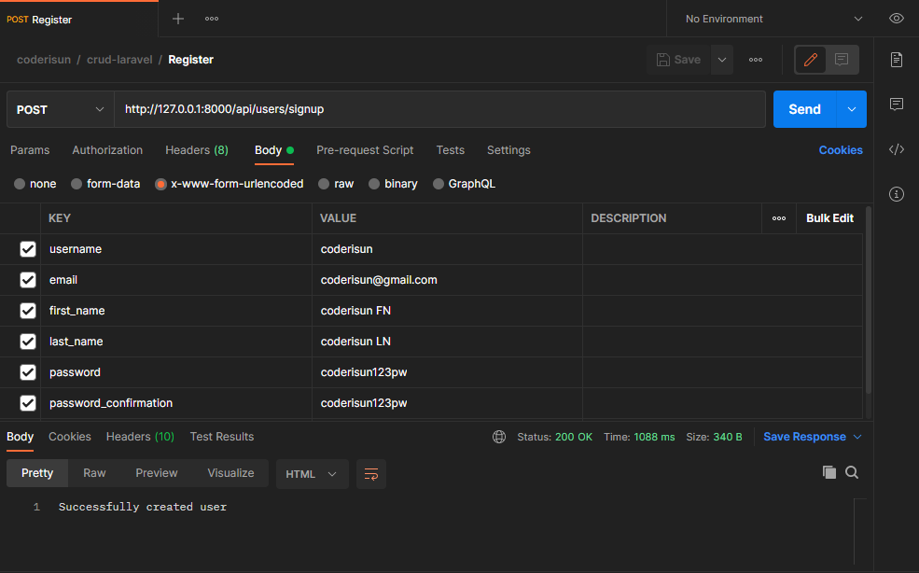Uncheck the password row checkbox
This screenshot has width=919, height=573.
tap(28, 372)
